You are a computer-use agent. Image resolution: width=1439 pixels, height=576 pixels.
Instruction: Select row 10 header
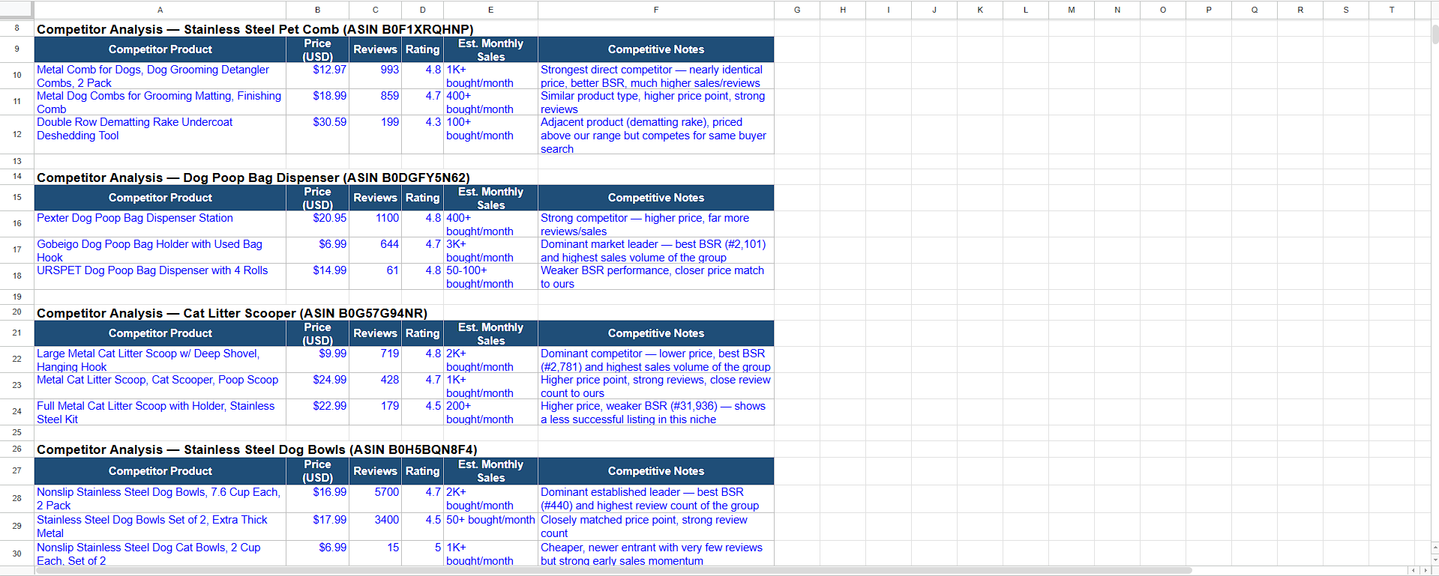(x=16, y=75)
